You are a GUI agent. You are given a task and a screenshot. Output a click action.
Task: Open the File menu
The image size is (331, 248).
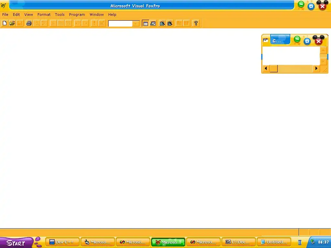coord(5,15)
